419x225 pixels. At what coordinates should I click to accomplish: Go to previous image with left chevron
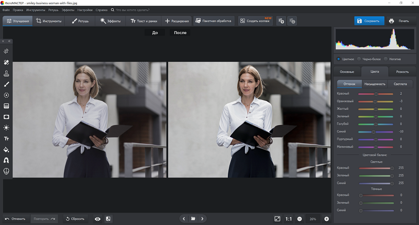(183, 218)
